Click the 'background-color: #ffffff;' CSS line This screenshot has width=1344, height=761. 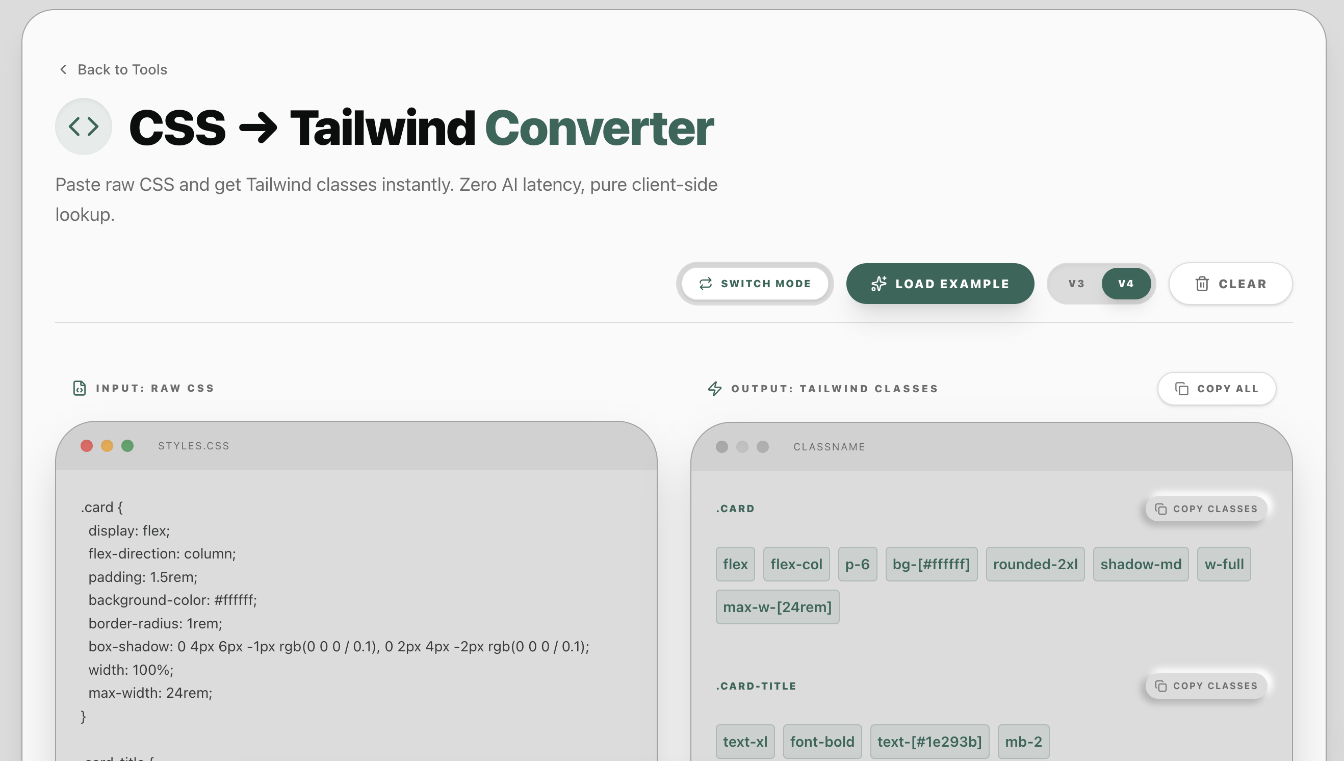pos(172,600)
